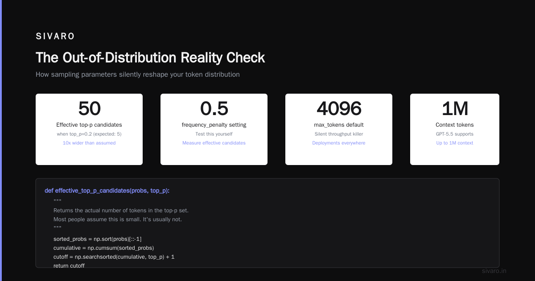535x281 pixels.
Task: Click the np.searchsorted cutoff code line
Action: [x=114, y=257]
